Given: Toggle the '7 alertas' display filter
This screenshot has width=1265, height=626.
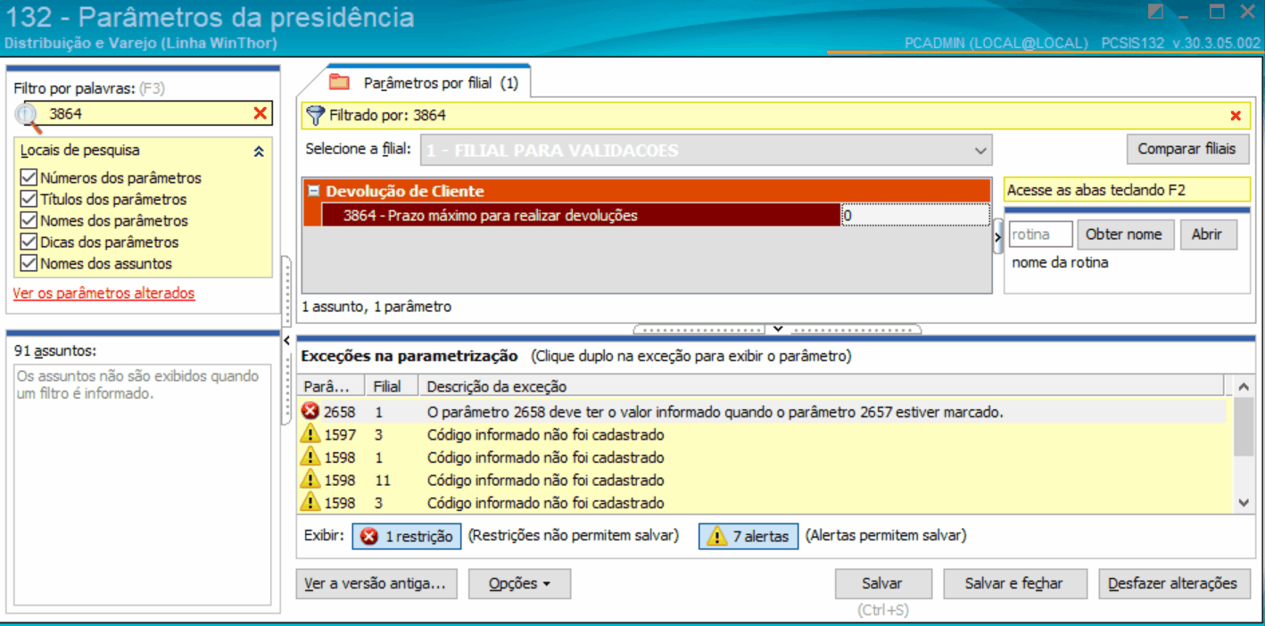Looking at the screenshot, I should pos(748,537).
